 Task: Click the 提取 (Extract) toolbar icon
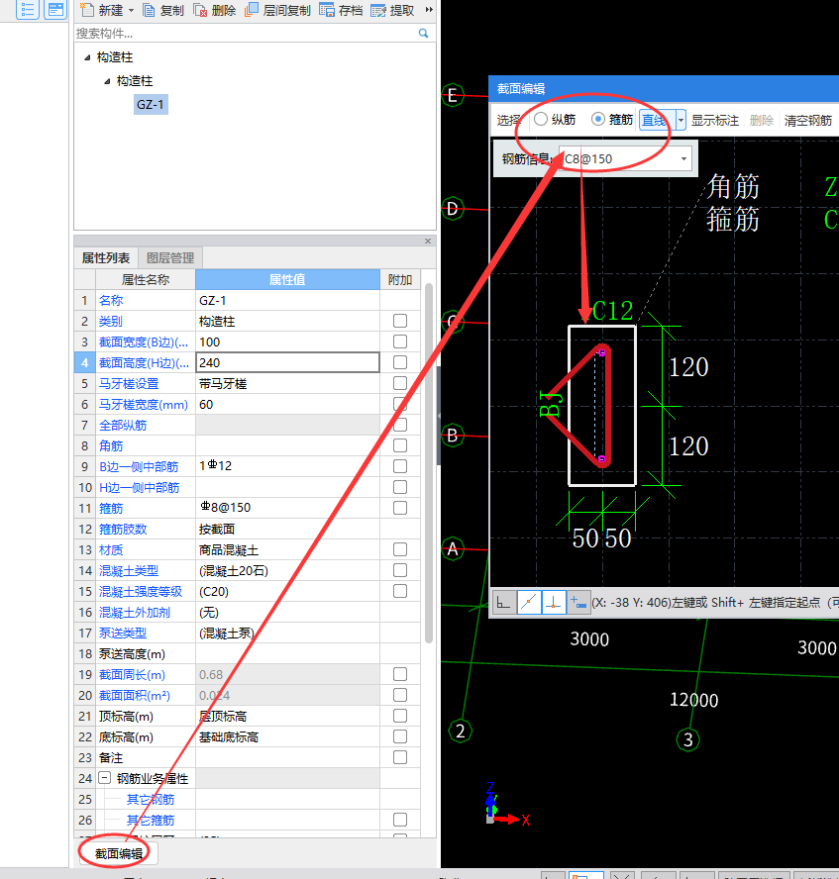378,10
